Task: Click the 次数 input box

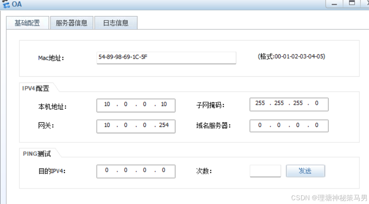Action: coord(265,171)
